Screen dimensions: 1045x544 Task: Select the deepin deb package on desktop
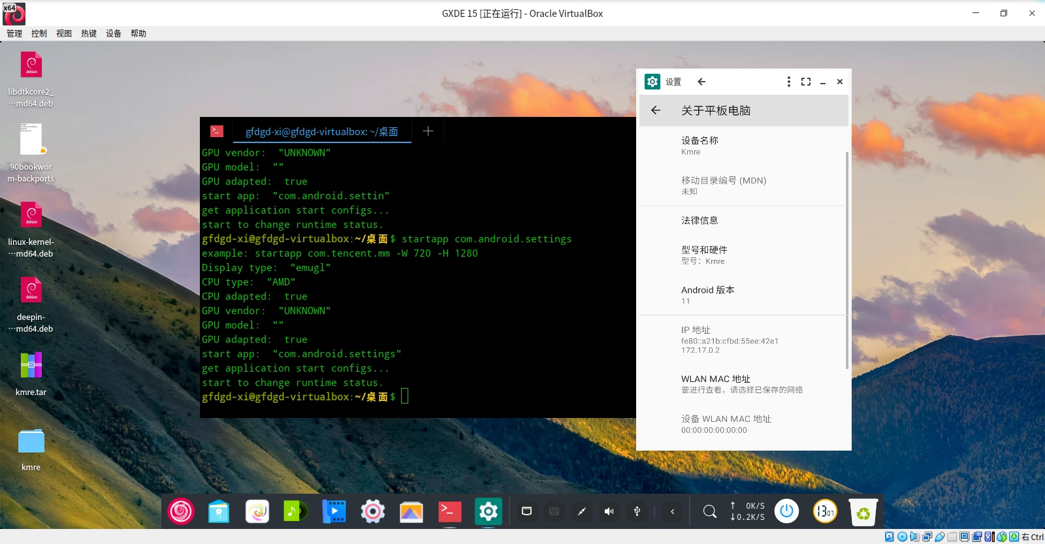pos(31,305)
